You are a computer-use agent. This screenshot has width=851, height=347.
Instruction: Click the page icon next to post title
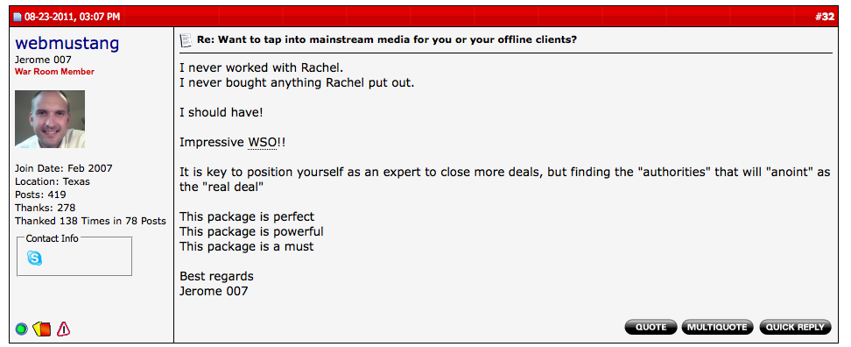click(x=186, y=40)
